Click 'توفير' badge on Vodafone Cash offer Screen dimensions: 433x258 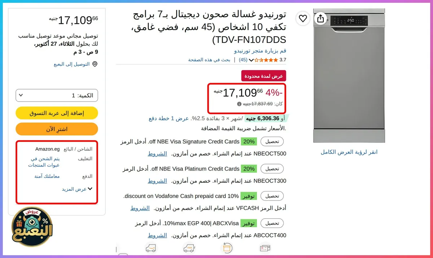point(249,196)
